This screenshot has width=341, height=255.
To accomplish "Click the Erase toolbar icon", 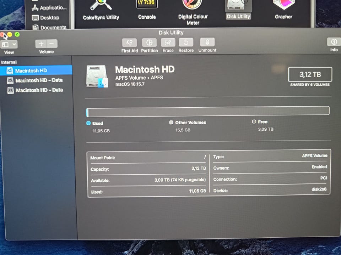I will 168,42.
